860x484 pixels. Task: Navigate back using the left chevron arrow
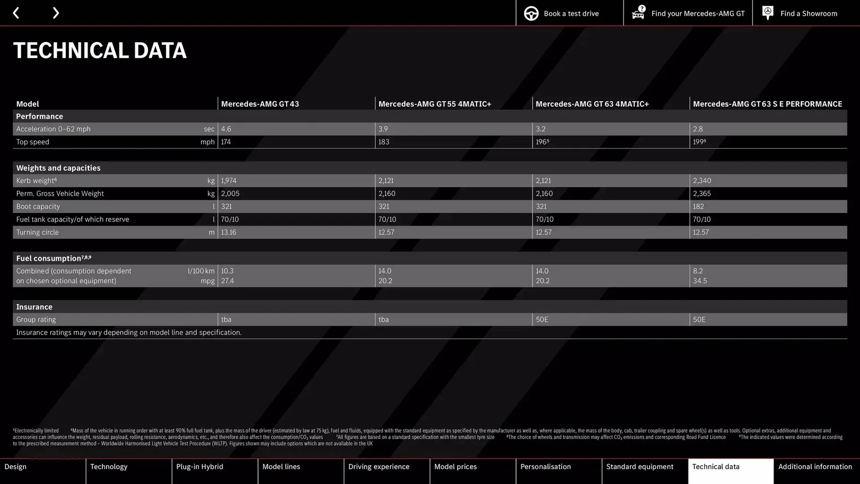coord(16,13)
